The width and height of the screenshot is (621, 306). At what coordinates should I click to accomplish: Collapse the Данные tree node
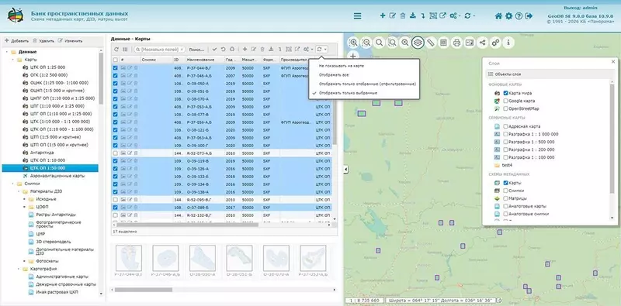[x=7, y=52]
